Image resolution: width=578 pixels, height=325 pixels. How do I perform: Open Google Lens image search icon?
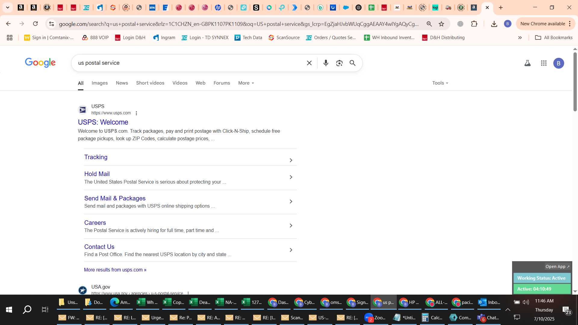point(339,63)
